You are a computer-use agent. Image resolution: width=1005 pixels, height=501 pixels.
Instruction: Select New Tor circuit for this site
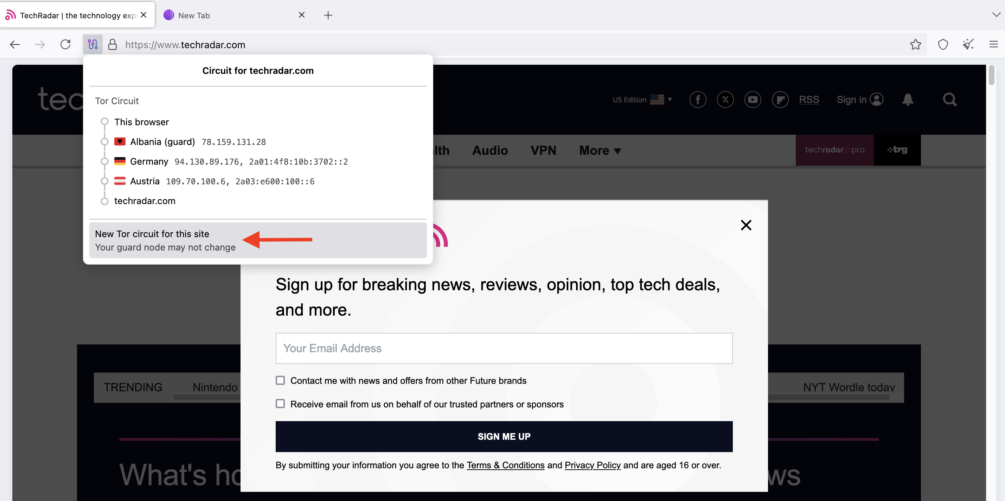tap(258, 240)
